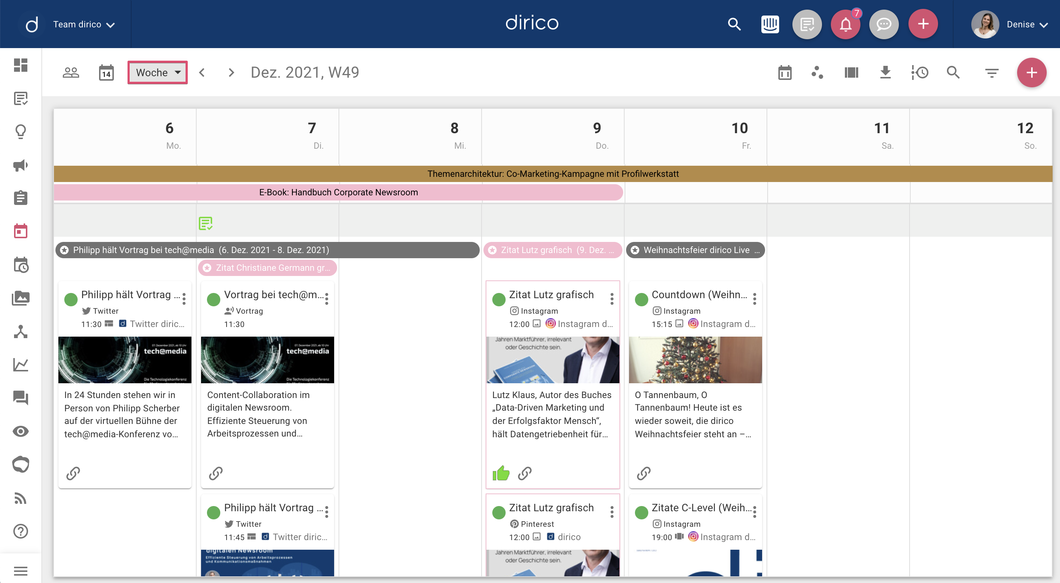Open the Philipp hält Vortrag bei tech@media event bar

(x=268, y=250)
